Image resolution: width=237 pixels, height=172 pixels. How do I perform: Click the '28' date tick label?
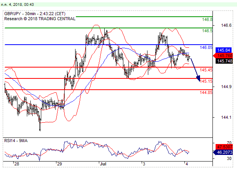click(17, 164)
